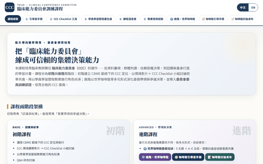Click the 進行方式依進階需要而不同 description line
Screen dimensions: 263x164
[x=173, y=142]
